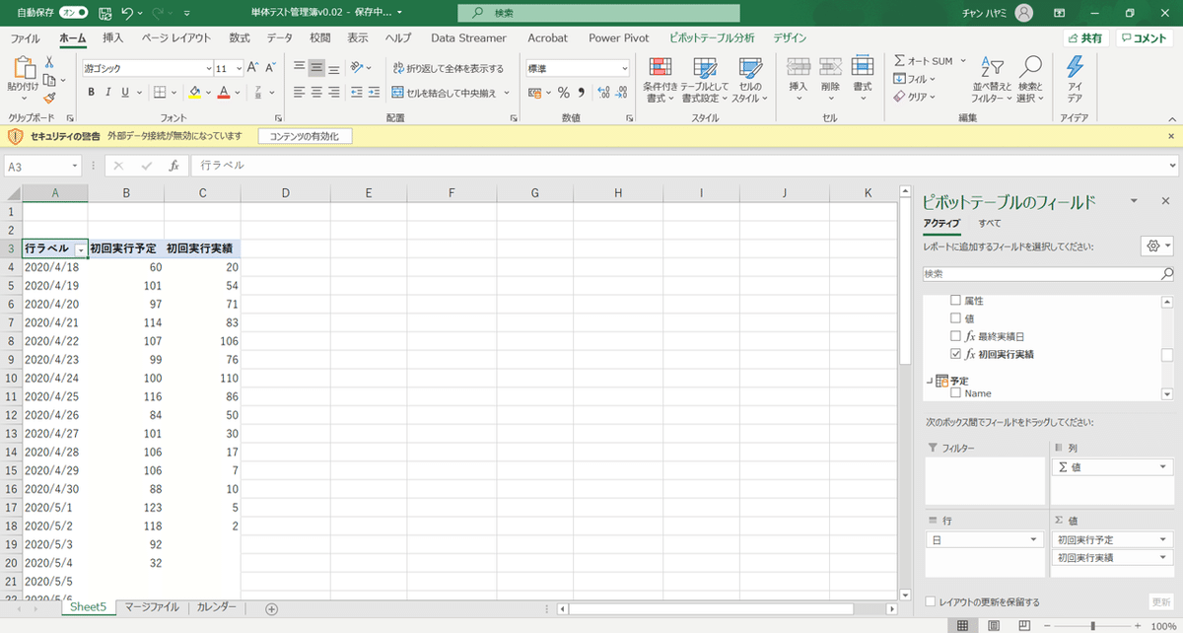Click the field list 検索 input
The width and height of the screenshot is (1183, 633).
coord(1048,273)
